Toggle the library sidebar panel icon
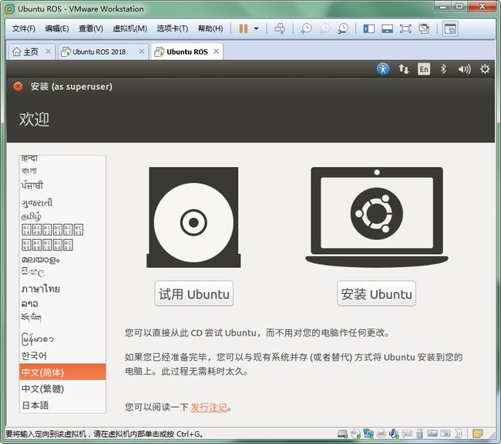This screenshot has height=444, width=501. [368, 29]
